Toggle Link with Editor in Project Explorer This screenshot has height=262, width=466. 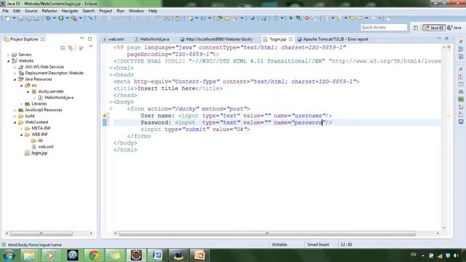(71, 47)
